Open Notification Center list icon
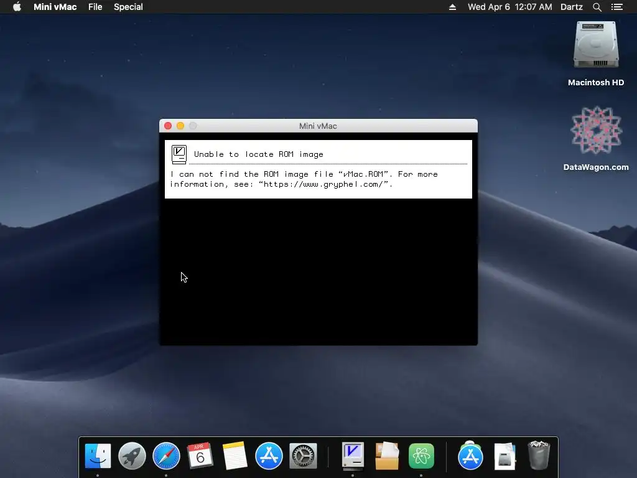Viewport: 637px width, 478px height. pos(616,7)
